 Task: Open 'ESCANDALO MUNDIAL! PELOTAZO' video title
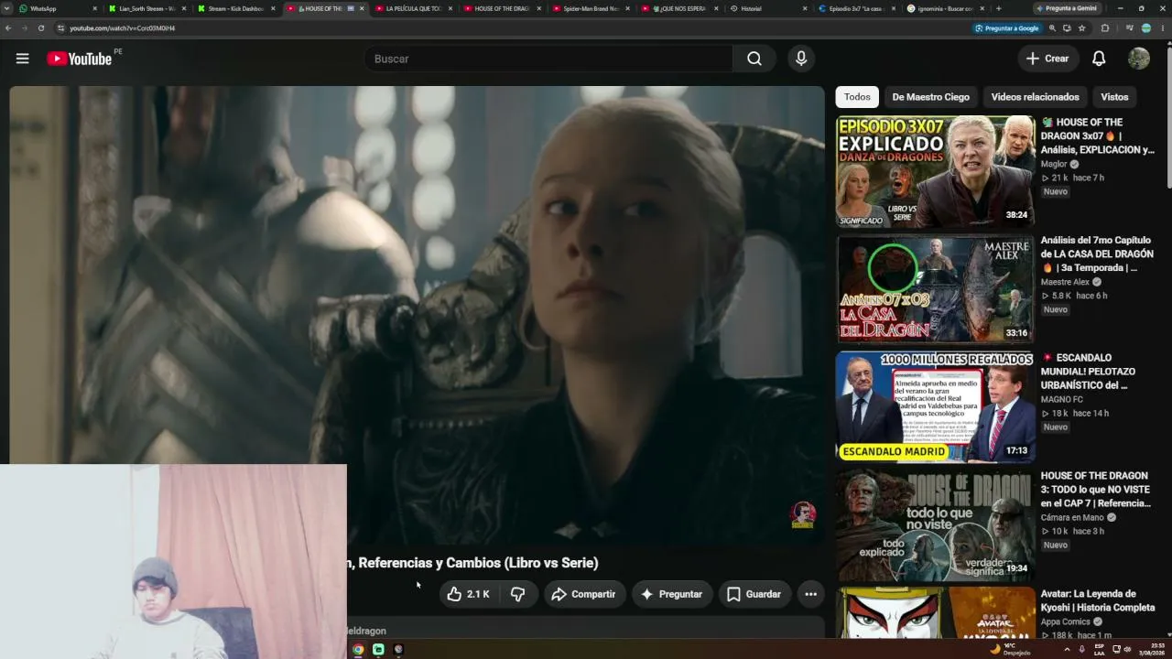[x=1088, y=372]
